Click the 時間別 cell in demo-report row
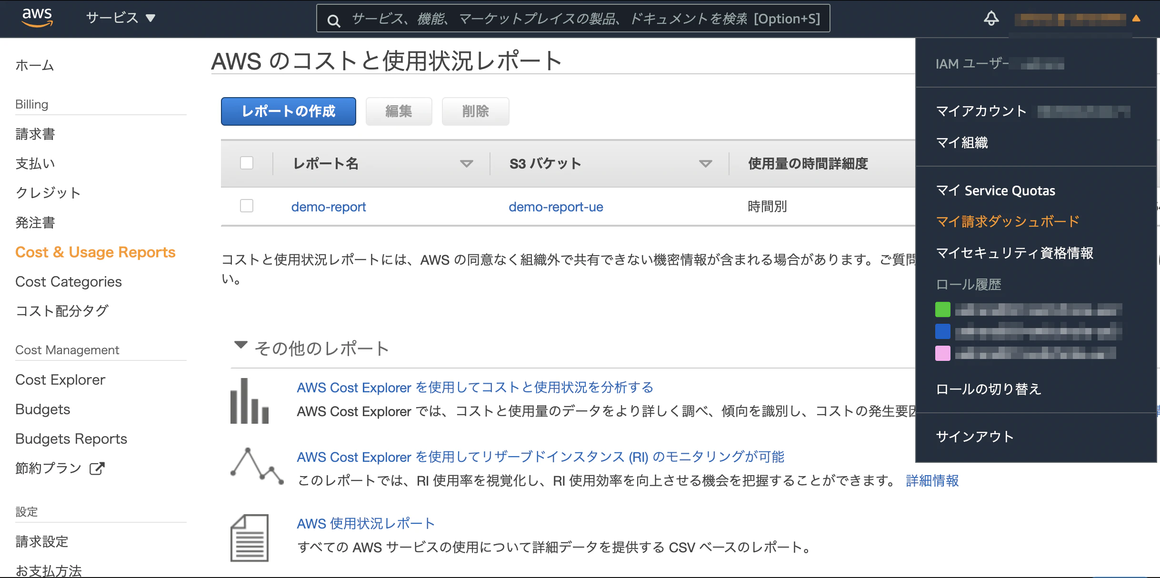The height and width of the screenshot is (578, 1160). coord(767,207)
